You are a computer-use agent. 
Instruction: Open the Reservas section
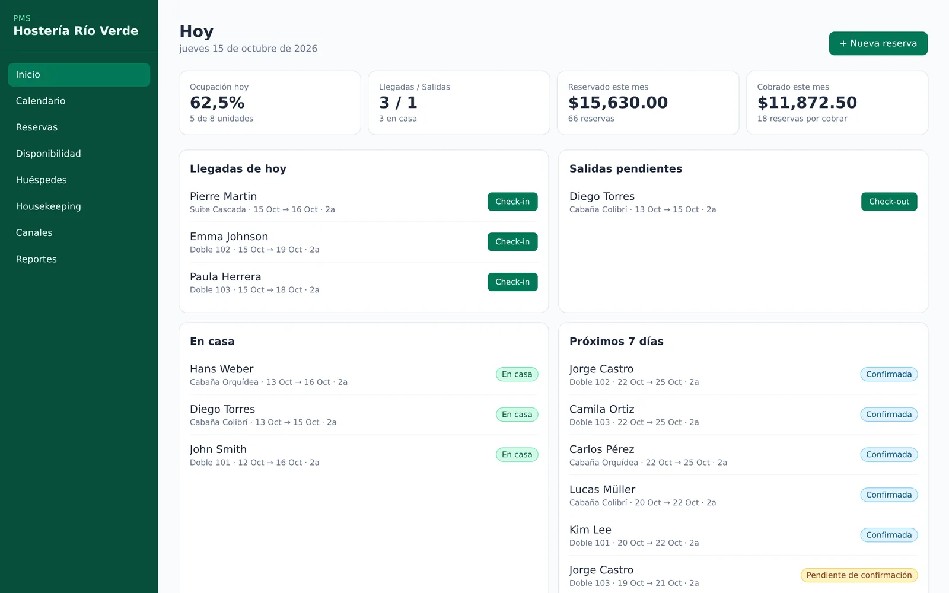pyautogui.click(x=79, y=127)
